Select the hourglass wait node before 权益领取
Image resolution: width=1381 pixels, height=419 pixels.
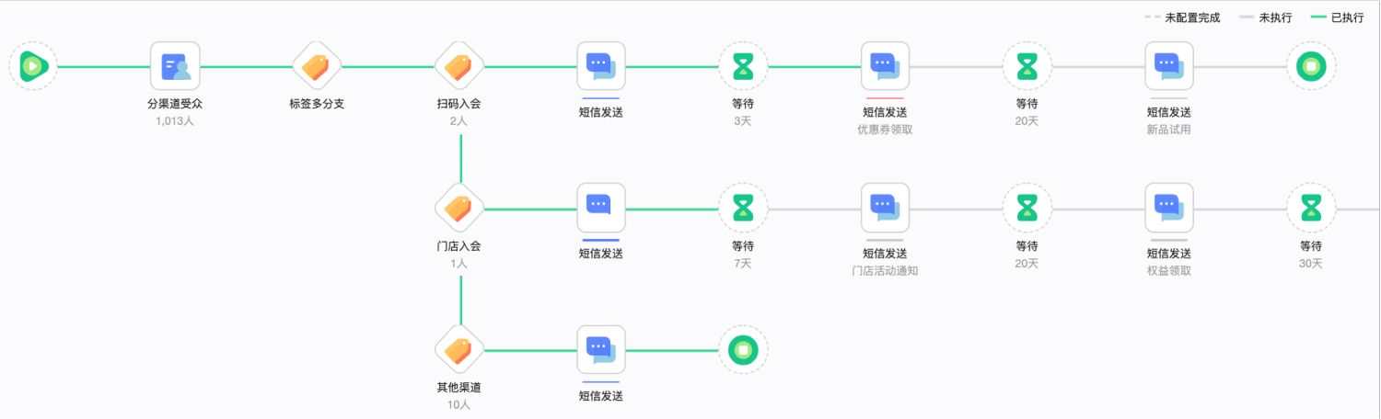pos(1027,208)
